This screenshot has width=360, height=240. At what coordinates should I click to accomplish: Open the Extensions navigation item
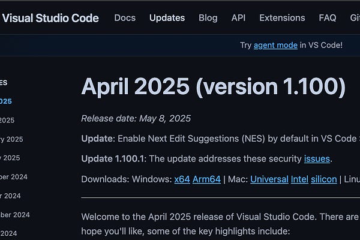(282, 18)
